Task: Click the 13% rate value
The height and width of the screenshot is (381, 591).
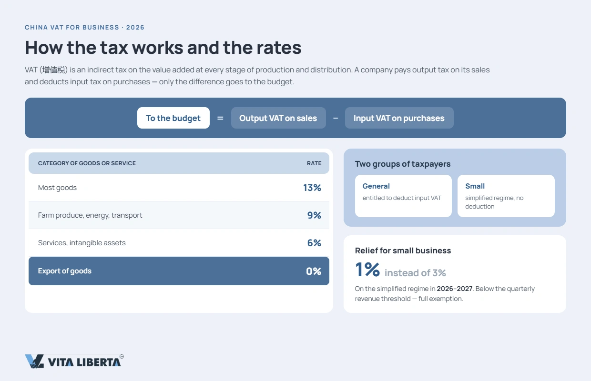Action: tap(312, 188)
